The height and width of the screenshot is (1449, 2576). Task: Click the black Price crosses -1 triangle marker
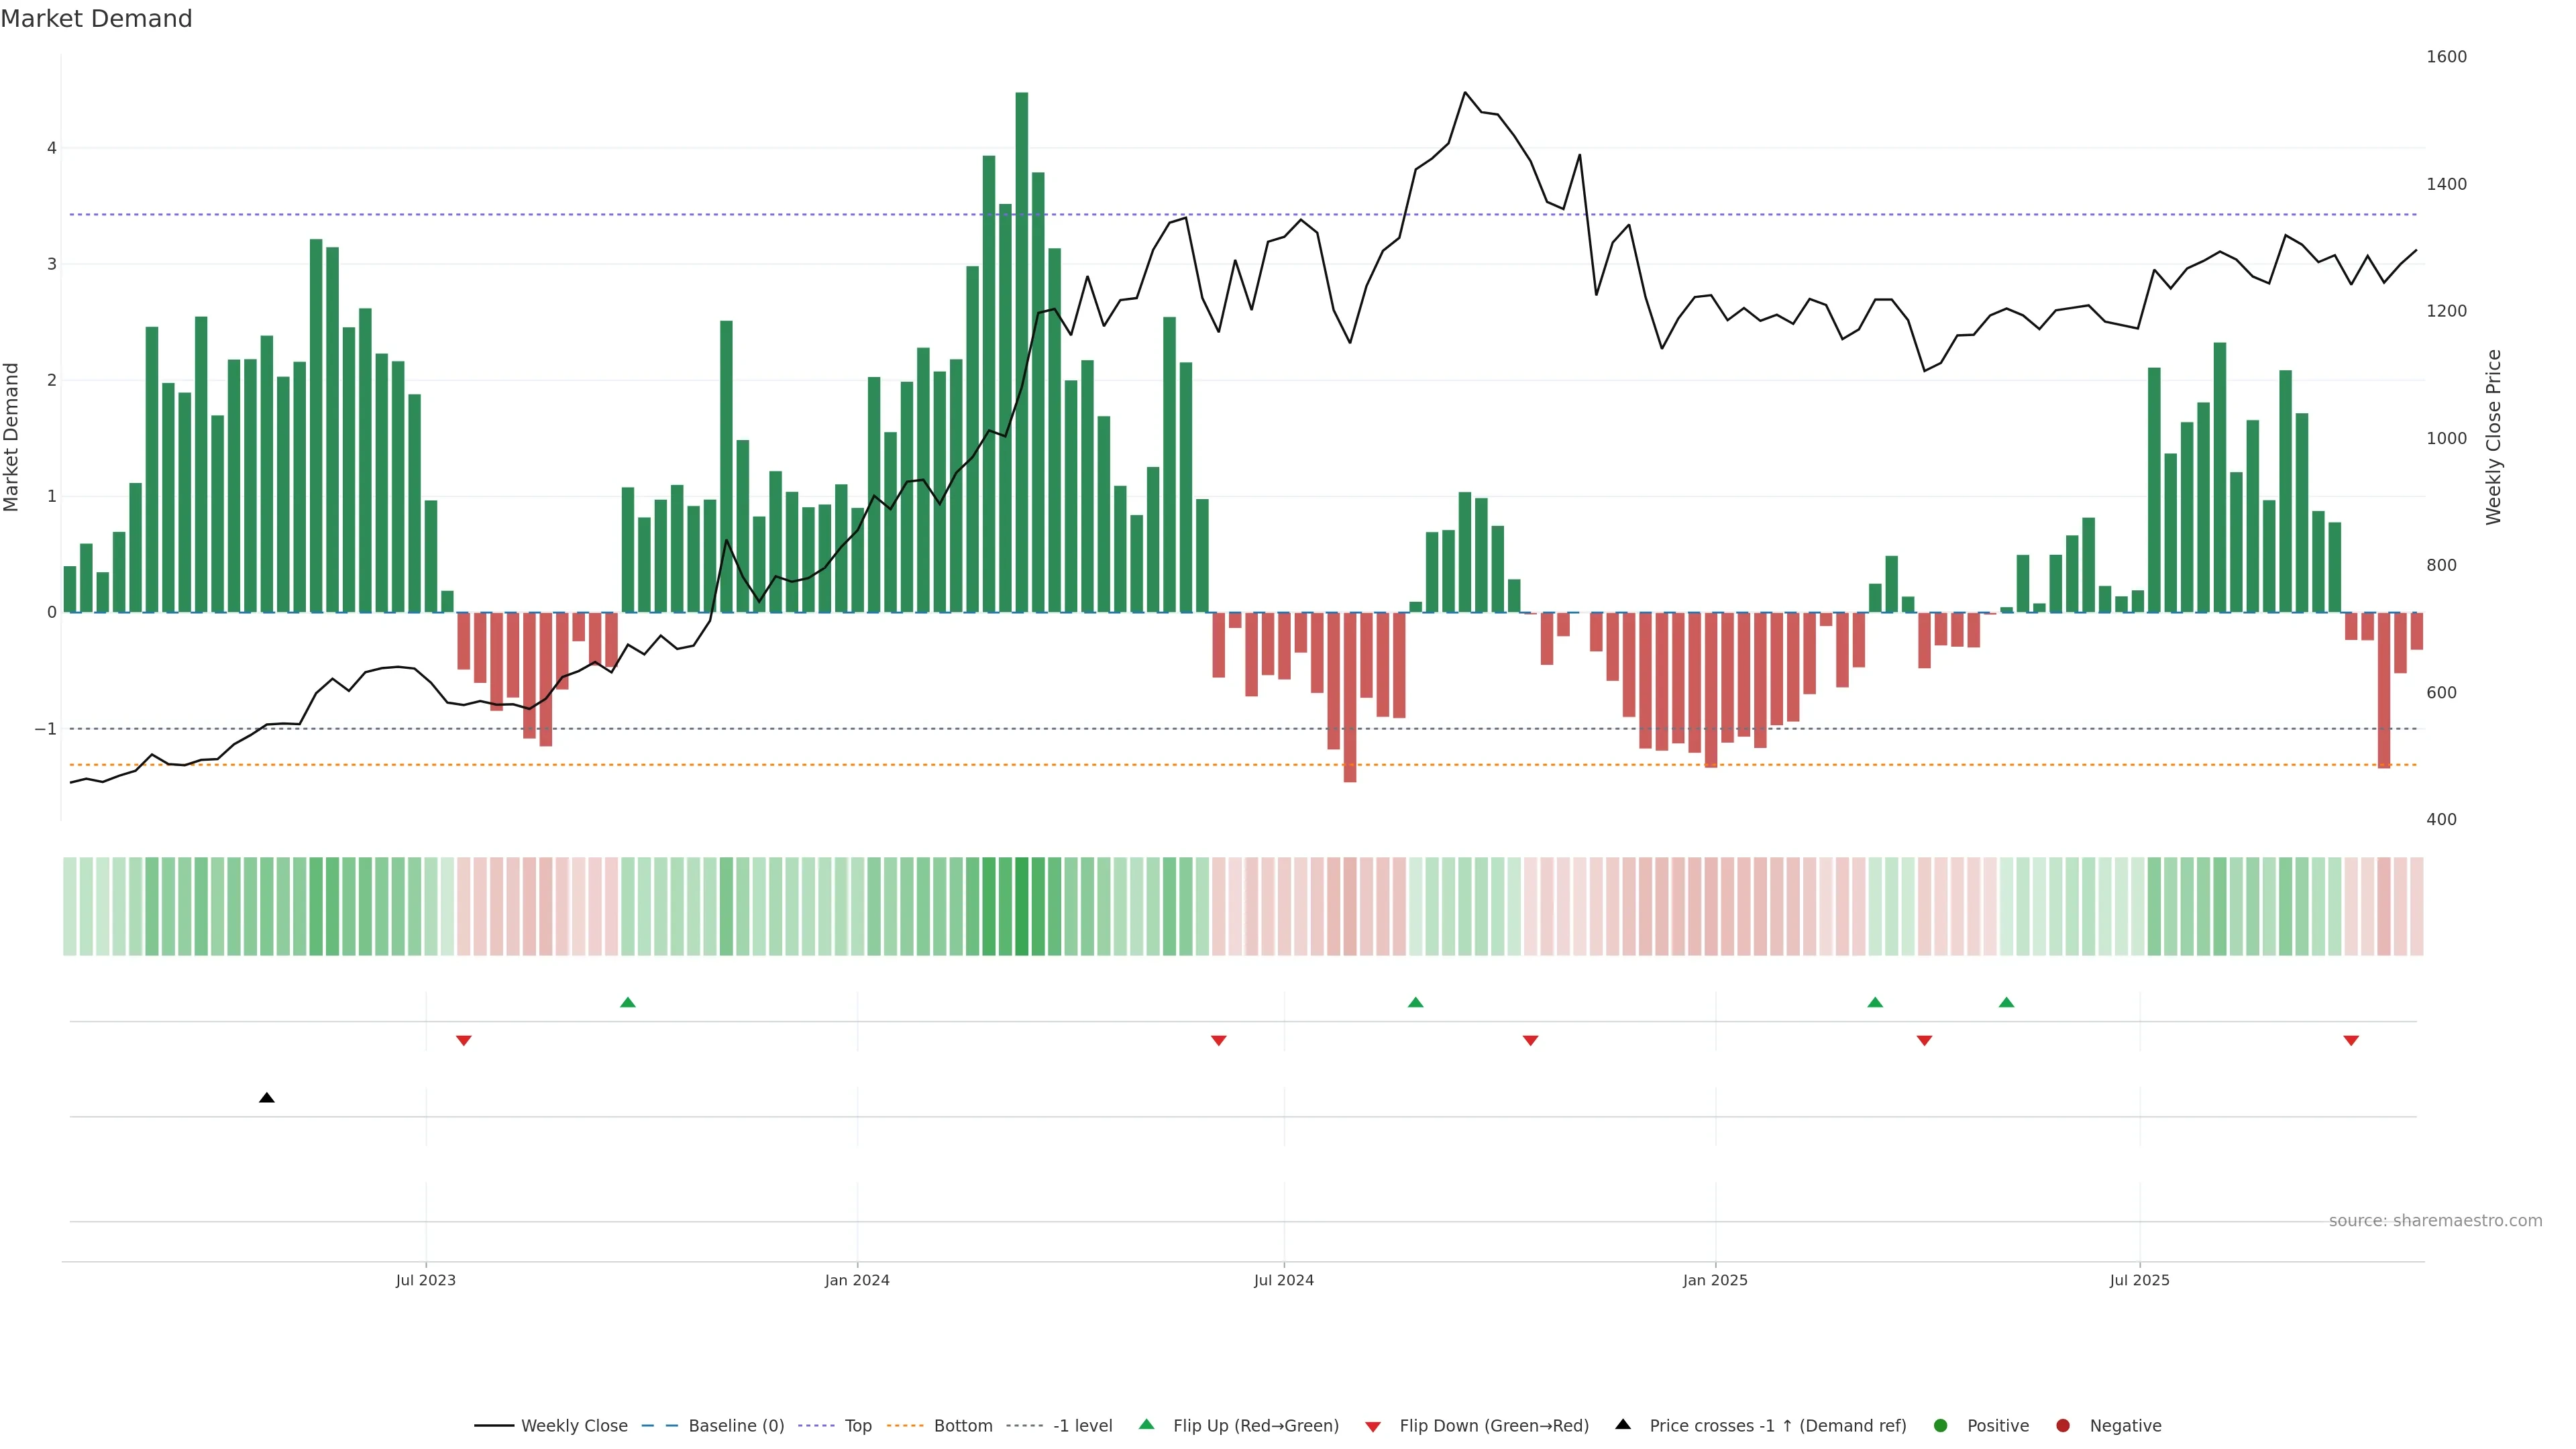coord(266,1098)
